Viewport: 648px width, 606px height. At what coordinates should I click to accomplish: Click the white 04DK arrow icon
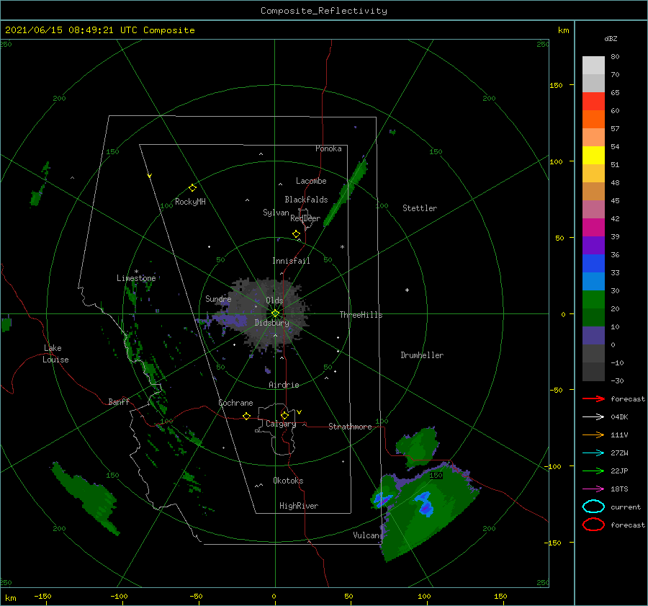pos(593,417)
